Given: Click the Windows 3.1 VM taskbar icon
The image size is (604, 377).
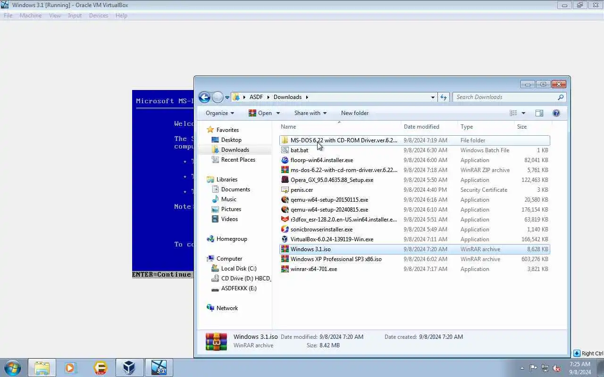Looking at the screenshot, I should [159, 368].
